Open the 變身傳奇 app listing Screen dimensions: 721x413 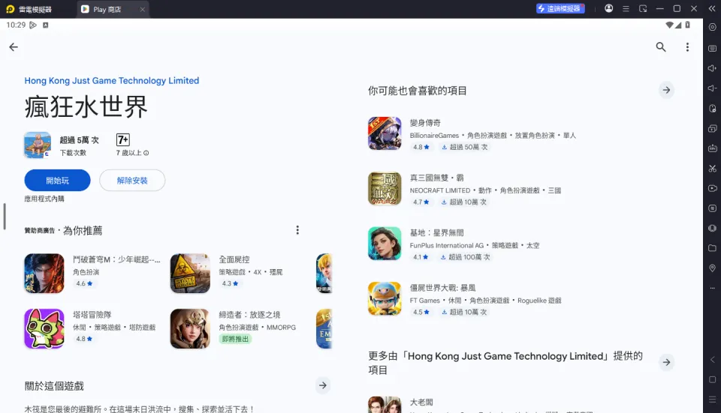click(x=521, y=133)
